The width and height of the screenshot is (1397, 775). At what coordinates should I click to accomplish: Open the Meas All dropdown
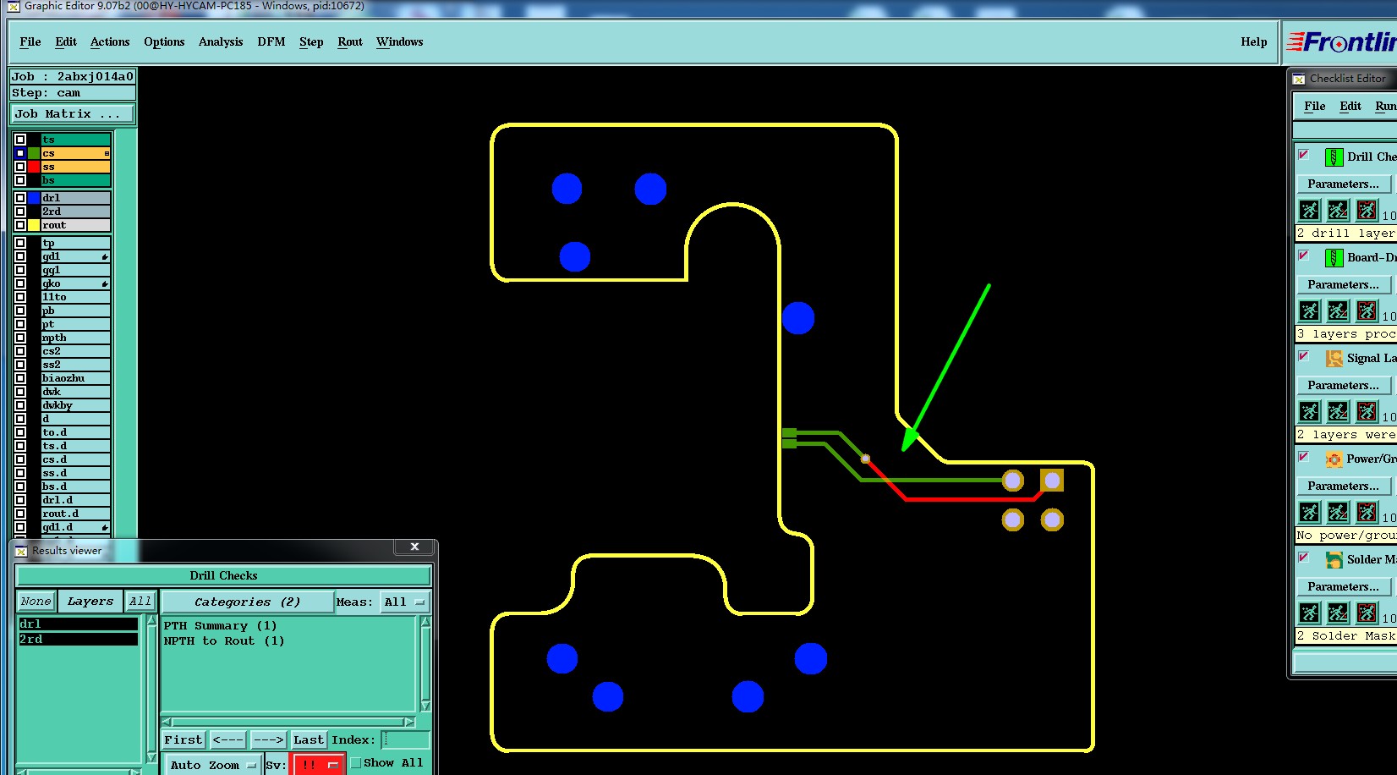(404, 602)
